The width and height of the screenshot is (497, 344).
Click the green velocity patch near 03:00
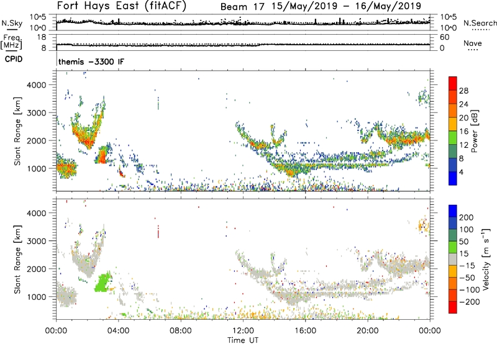pyautogui.click(x=103, y=283)
